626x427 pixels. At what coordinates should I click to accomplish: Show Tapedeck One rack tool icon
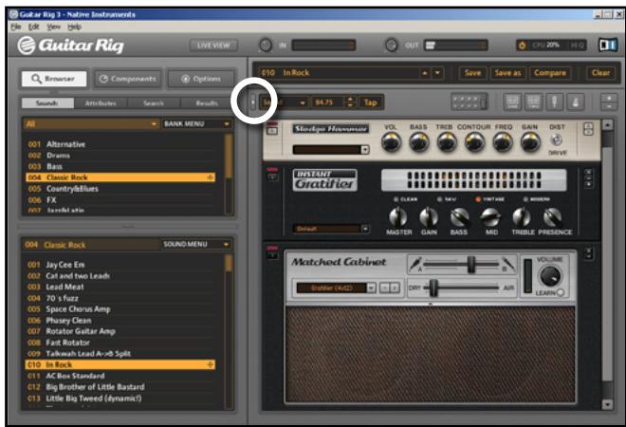point(512,102)
